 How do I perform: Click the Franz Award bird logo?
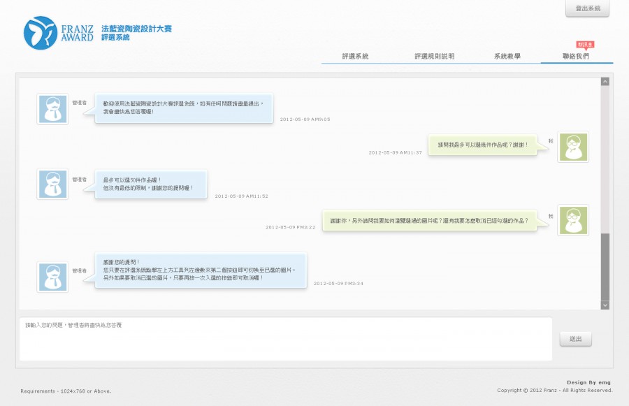pos(40,32)
